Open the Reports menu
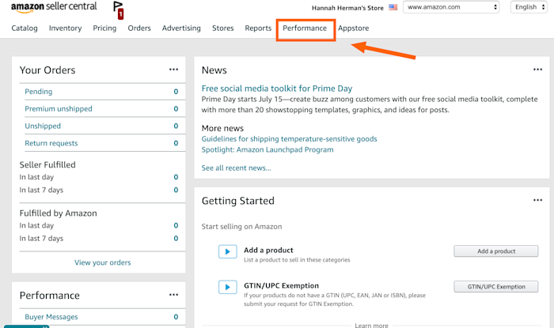The height and width of the screenshot is (328, 554). (x=258, y=28)
